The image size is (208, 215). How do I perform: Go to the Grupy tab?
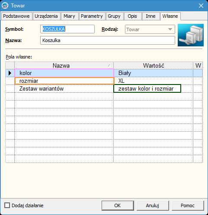click(x=114, y=16)
